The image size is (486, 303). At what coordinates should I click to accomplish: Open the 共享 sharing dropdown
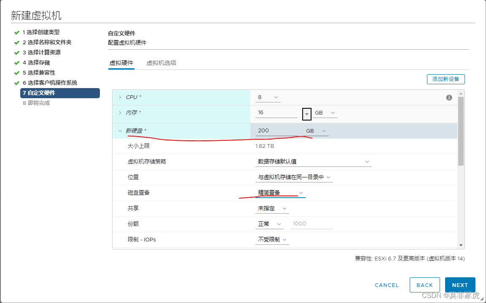[272, 209]
